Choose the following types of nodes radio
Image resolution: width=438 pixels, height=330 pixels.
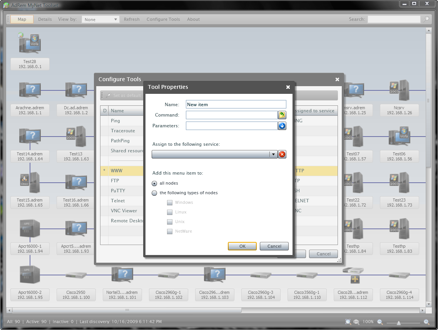[154, 193]
